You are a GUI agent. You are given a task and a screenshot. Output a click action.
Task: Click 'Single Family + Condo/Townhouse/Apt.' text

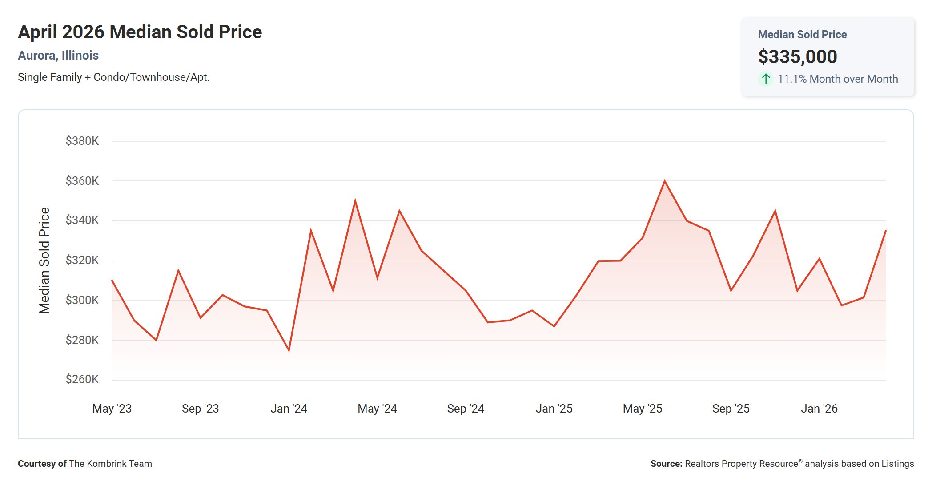click(114, 77)
